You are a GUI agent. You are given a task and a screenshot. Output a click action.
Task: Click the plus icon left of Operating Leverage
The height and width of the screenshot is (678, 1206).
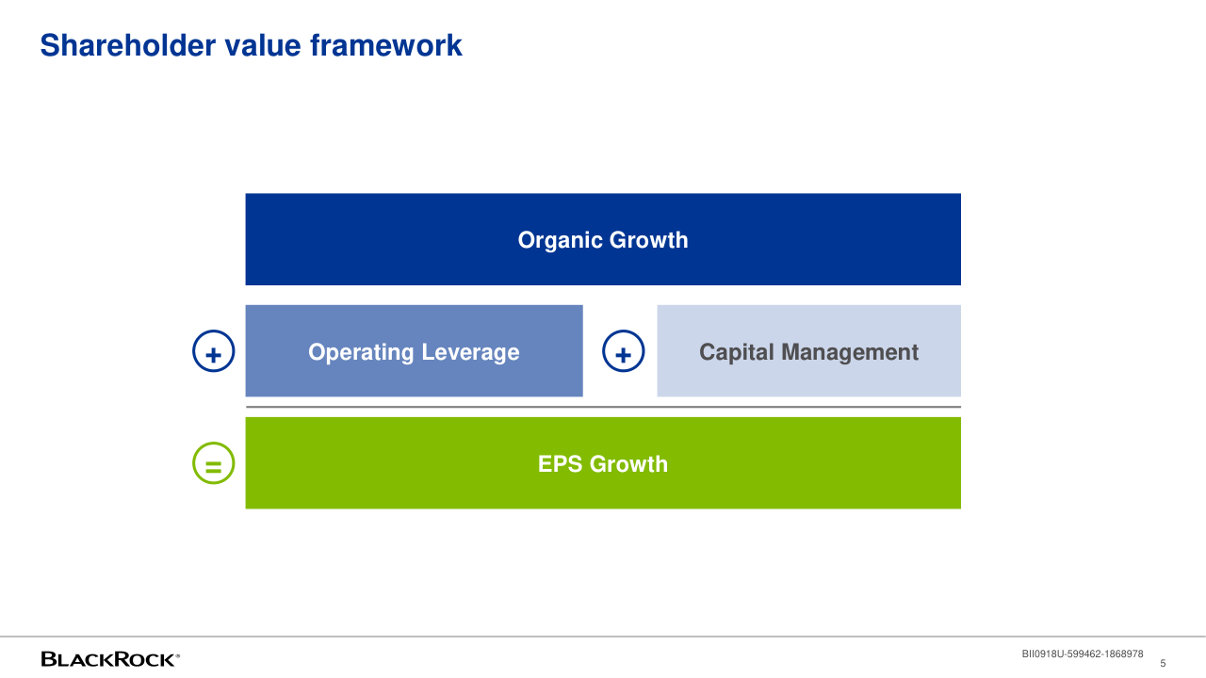tap(214, 352)
